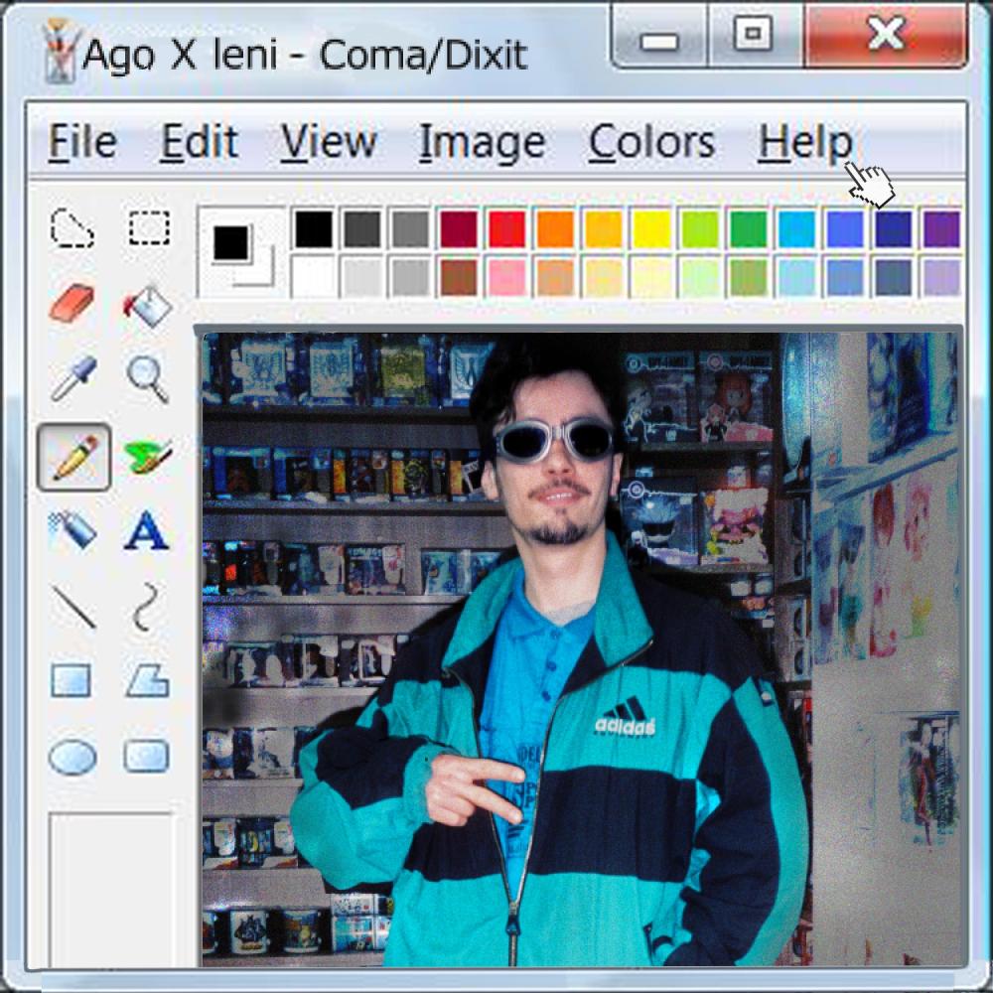Pick the orange swatch

click(555, 228)
